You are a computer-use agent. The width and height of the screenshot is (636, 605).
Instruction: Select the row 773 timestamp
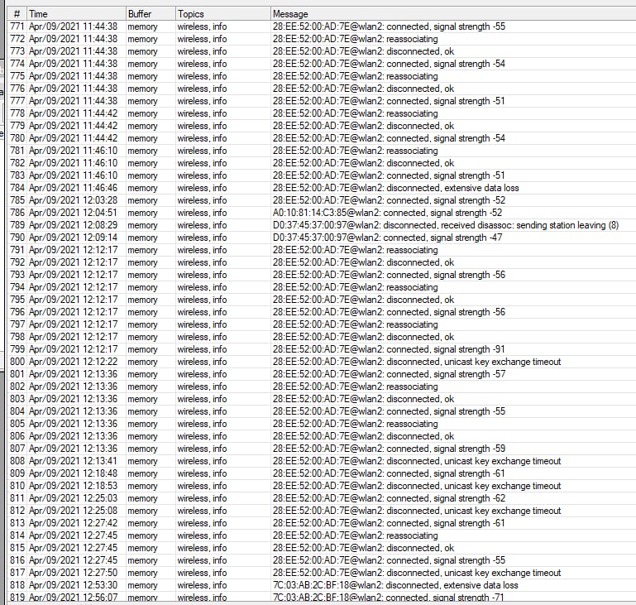[x=73, y=51]
